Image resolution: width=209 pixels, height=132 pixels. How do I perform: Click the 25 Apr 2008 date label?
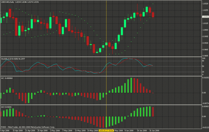42,131
